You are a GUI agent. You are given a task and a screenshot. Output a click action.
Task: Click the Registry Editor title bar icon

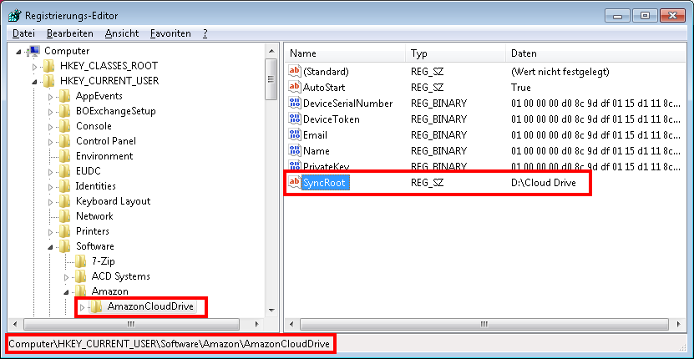(x=14, y=14)
